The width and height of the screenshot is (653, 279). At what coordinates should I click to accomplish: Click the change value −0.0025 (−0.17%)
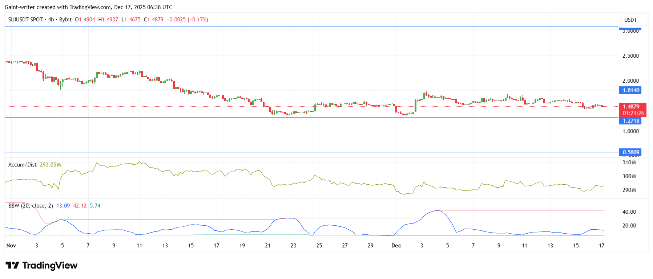[187, 20]
